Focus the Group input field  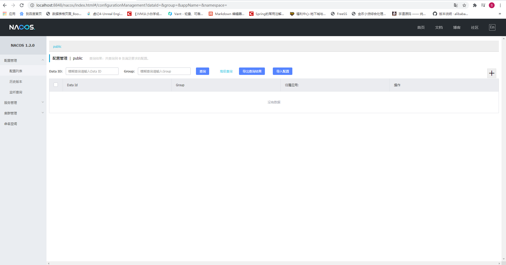tap(164, 71)
